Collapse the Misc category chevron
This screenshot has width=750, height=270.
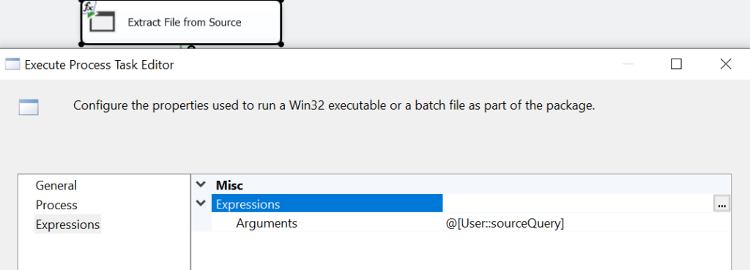[x=201, y=185]
